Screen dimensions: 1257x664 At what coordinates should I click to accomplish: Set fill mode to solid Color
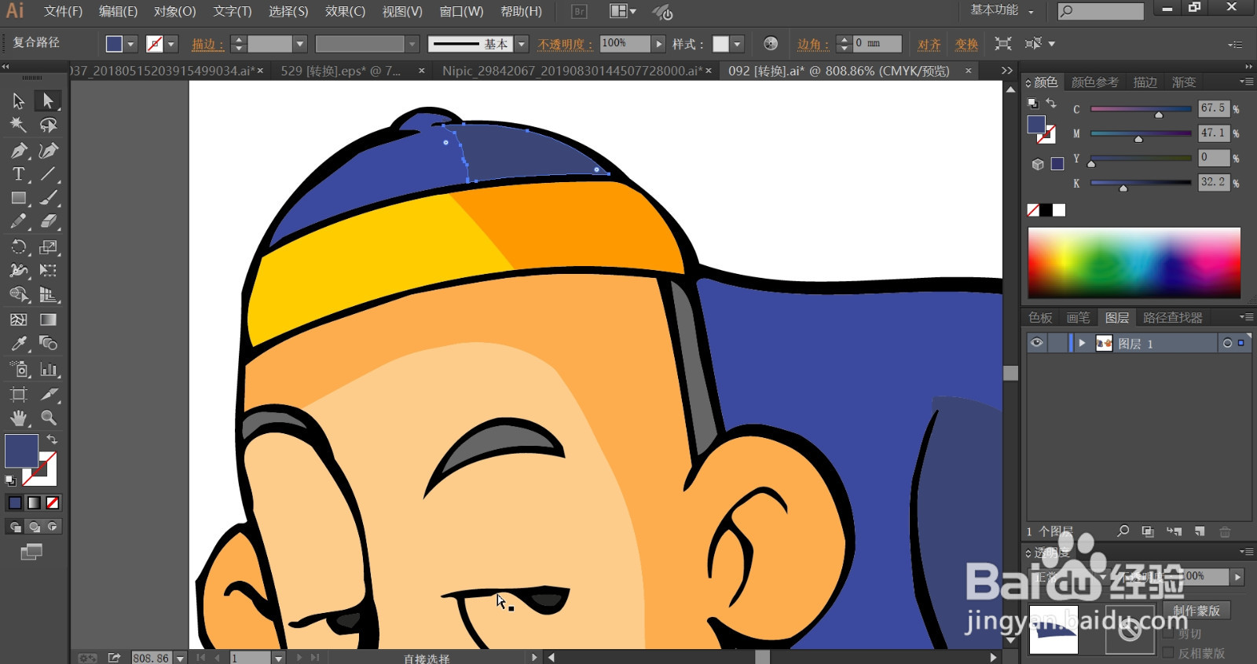tap(15, 502)
